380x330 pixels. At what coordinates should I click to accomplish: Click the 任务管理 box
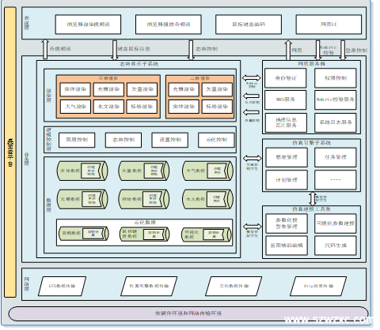[x=336, y=157]
